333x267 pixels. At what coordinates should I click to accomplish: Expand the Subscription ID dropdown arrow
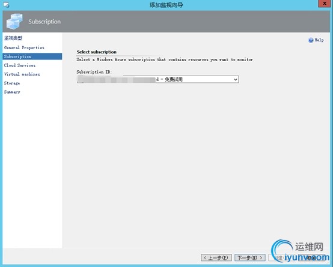tap(235, 80)
